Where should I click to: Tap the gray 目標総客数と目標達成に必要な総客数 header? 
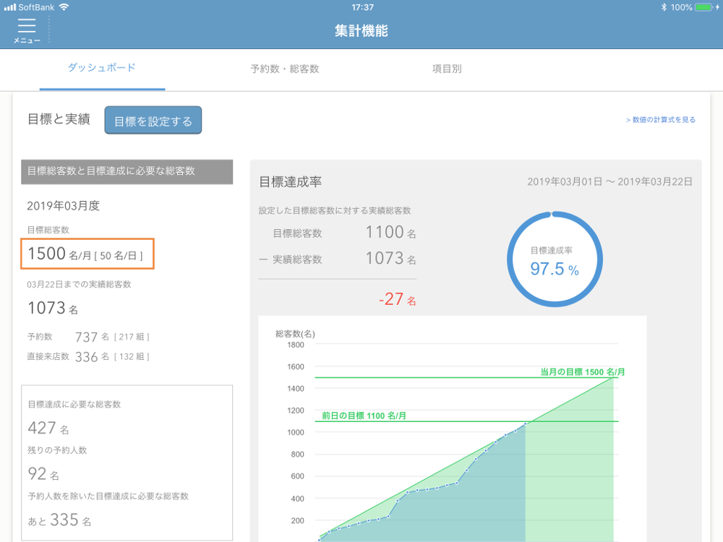tap(127, 171)
